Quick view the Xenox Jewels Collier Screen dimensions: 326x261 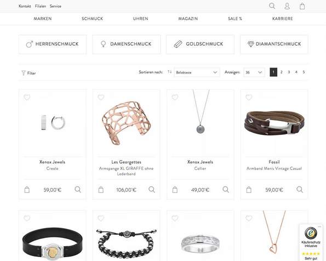(226, 189)
